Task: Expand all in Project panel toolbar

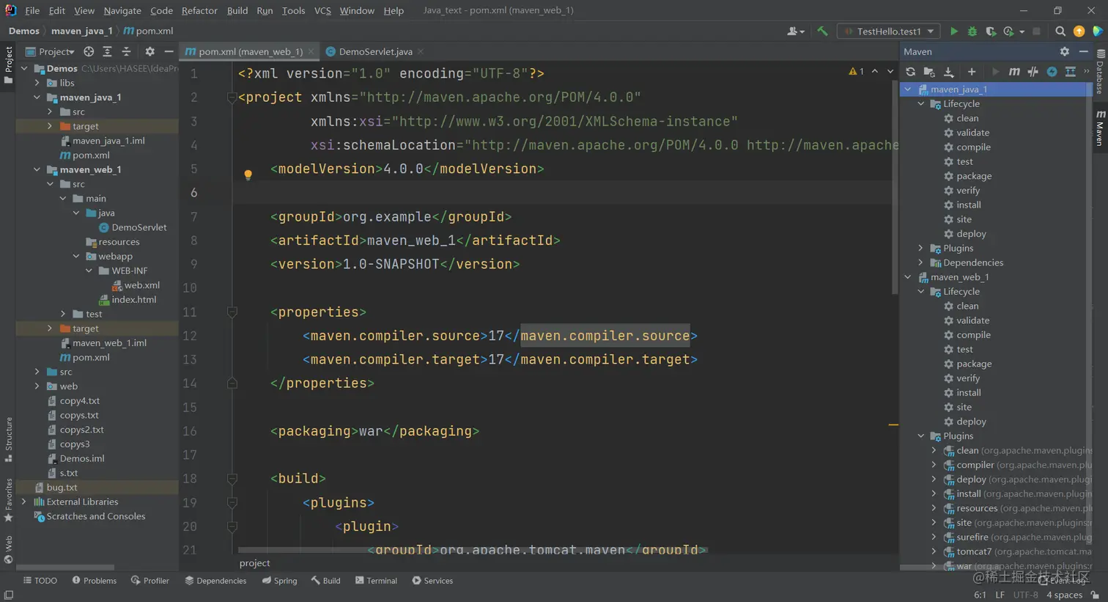Action: click(x=107, y=52)
